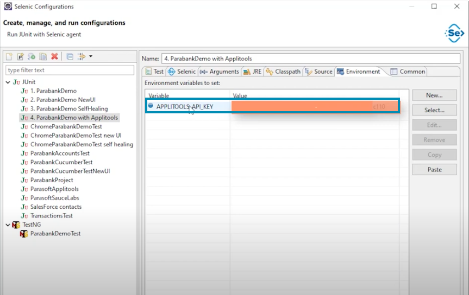Click the Paste button
The width and height of the screenshot is (469, 295).
(434, 170)
